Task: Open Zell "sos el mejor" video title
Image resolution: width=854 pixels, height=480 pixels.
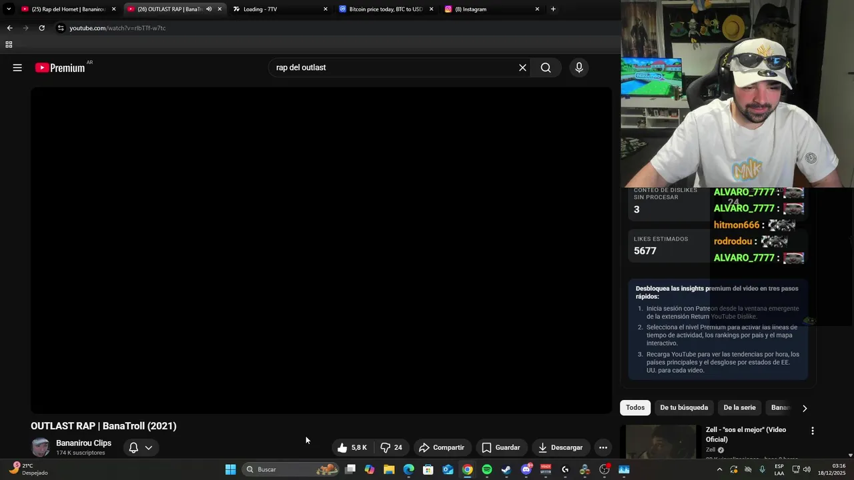Action: (746, 434)
